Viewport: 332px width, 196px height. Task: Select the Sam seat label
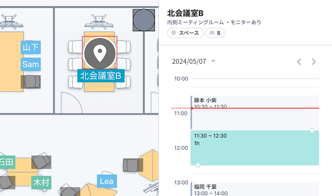pyautogui.click(x=31, y=64)
